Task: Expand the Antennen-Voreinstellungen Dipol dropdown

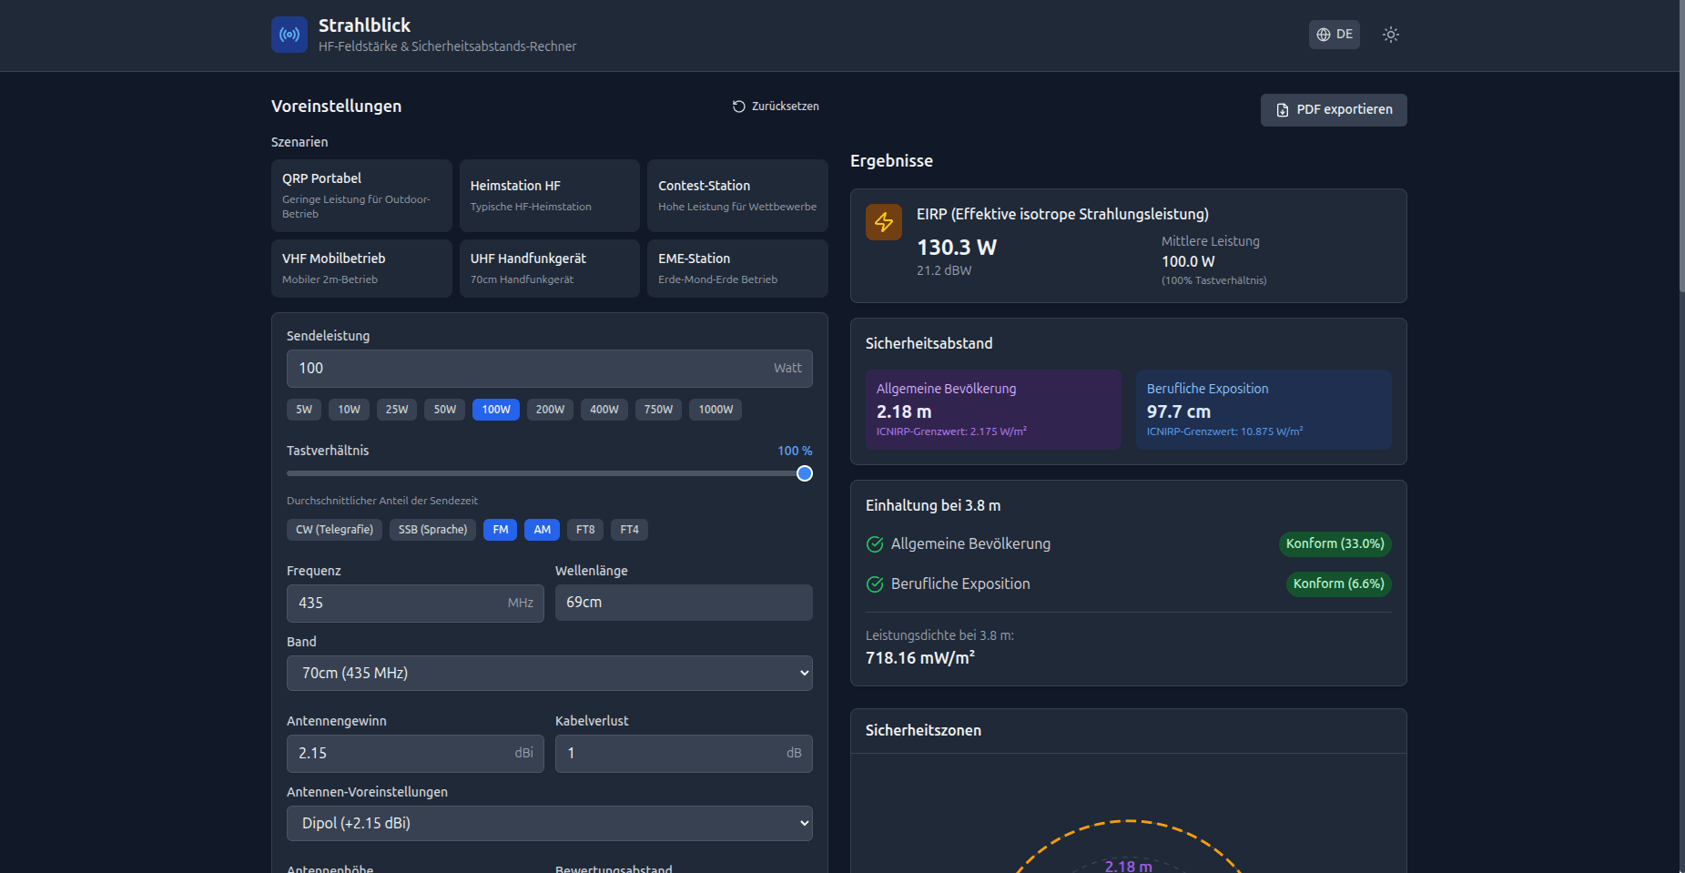Action: tap(549, 824)
